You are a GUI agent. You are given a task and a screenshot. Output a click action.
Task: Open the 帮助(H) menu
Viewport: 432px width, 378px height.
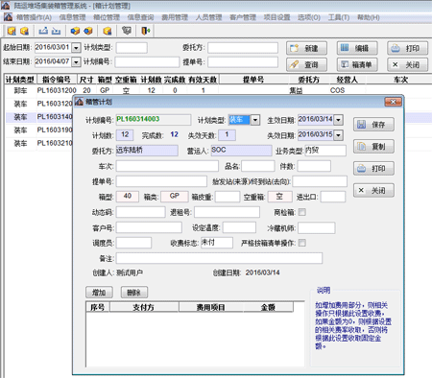369,17
